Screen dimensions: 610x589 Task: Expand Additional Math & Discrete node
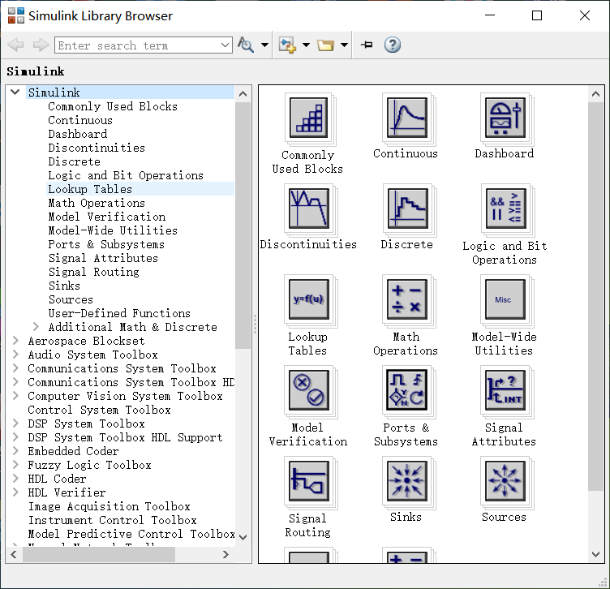click(x=36, y=327)
